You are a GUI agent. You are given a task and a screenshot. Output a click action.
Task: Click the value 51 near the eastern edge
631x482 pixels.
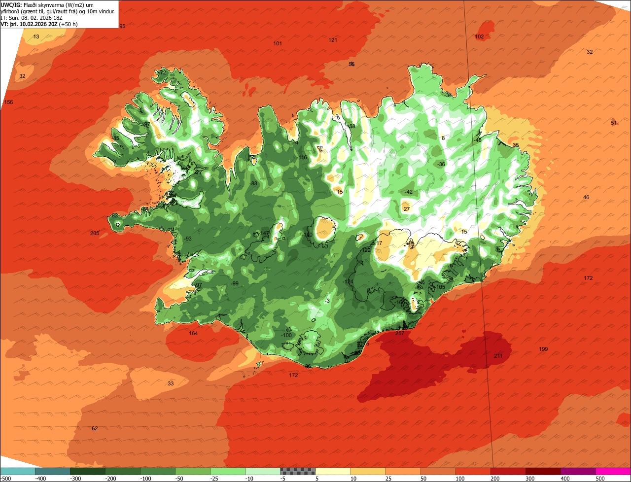click(x=614, y=123)
